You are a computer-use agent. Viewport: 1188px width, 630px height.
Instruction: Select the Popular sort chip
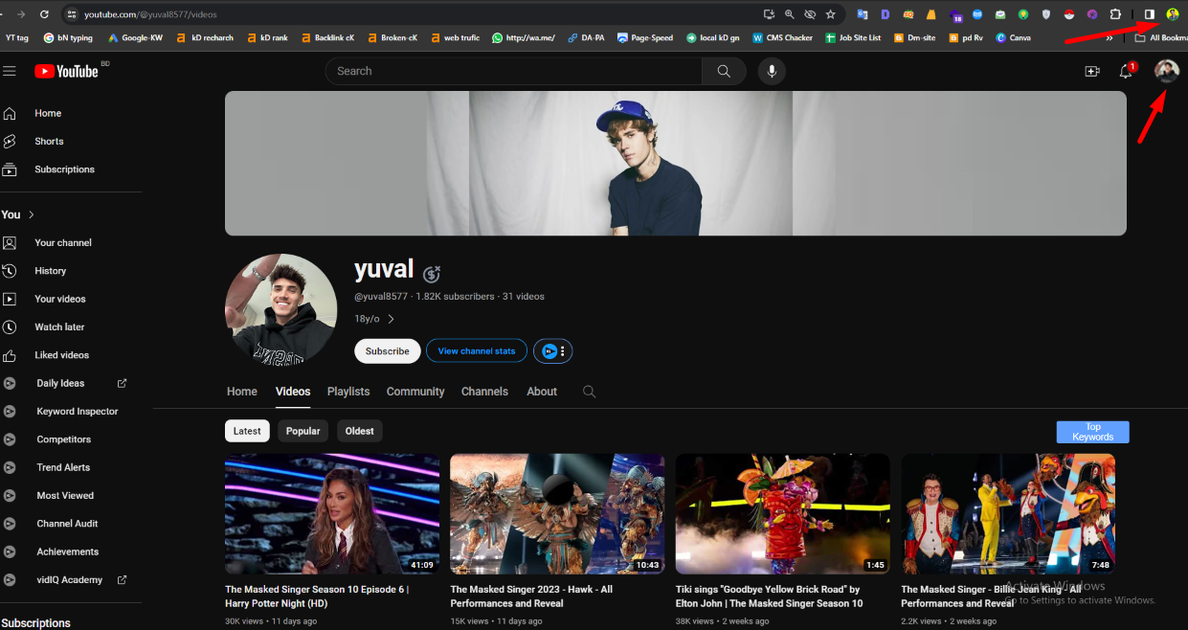[x=303, y=431]
